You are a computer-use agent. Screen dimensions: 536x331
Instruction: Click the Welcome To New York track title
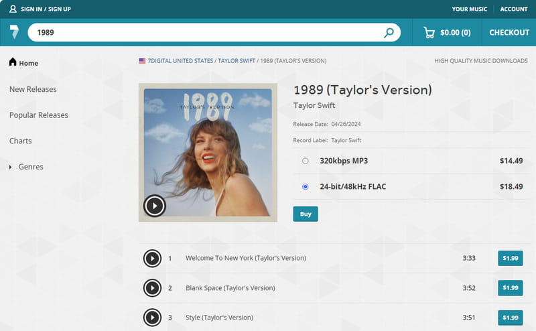(246, 258)
